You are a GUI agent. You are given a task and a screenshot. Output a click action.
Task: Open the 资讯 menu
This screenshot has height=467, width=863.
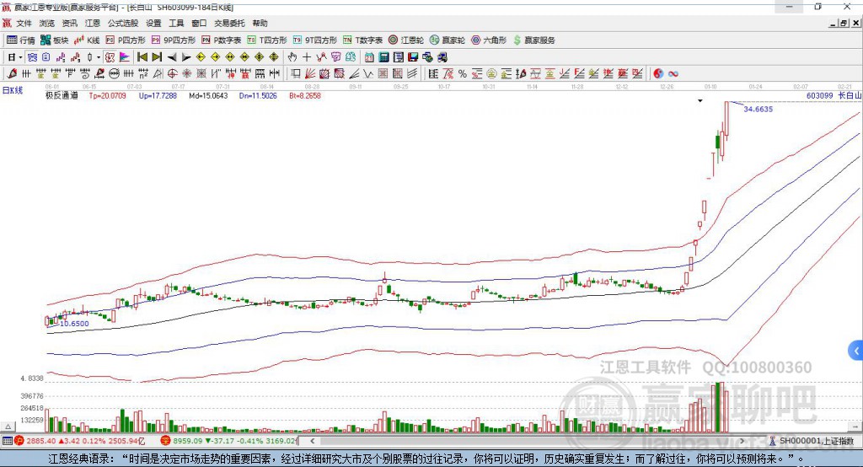(69, 23)
